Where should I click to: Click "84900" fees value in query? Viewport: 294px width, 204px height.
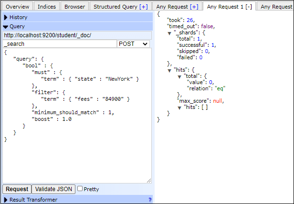(x=113, y=99)
